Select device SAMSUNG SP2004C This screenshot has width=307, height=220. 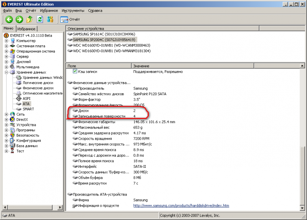click(102, 40)
